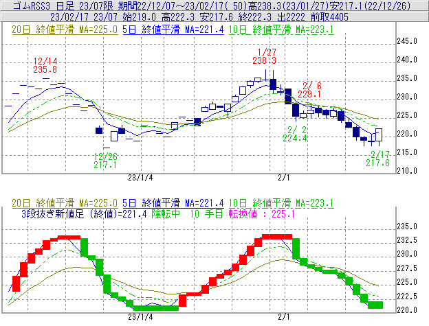Click the '3段抜き新値足 (終値)=221.4' label

[x=85, y=213]
